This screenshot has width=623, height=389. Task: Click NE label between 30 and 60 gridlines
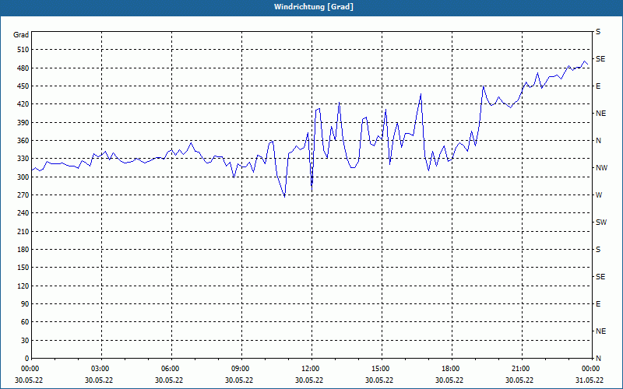pyautogui.click(x=600, y=331)
